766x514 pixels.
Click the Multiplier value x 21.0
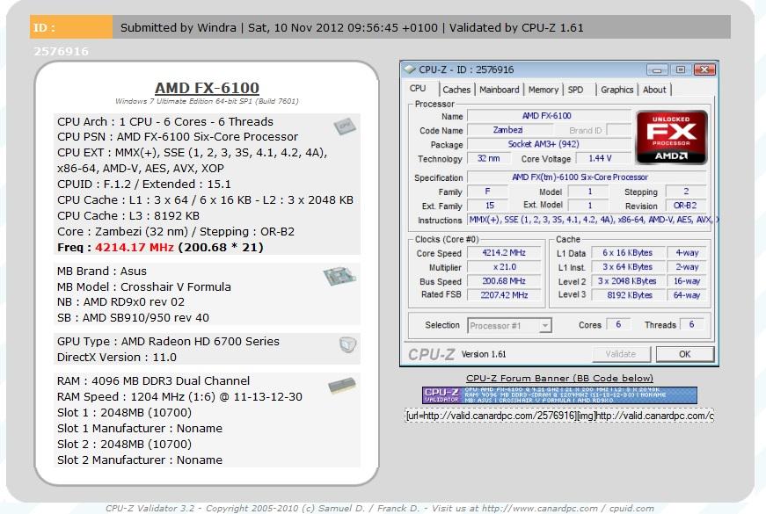pyautogui.click(x=504, y=266)
